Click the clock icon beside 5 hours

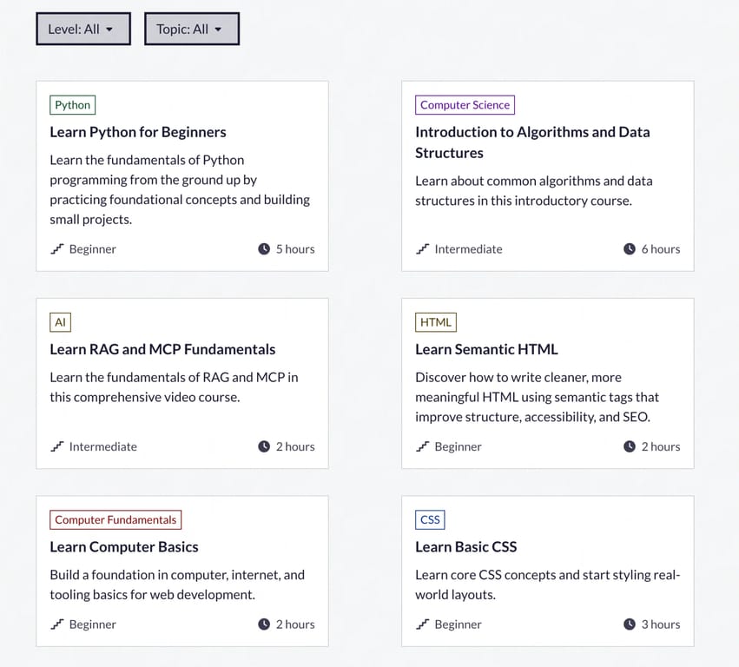point(264,248)
